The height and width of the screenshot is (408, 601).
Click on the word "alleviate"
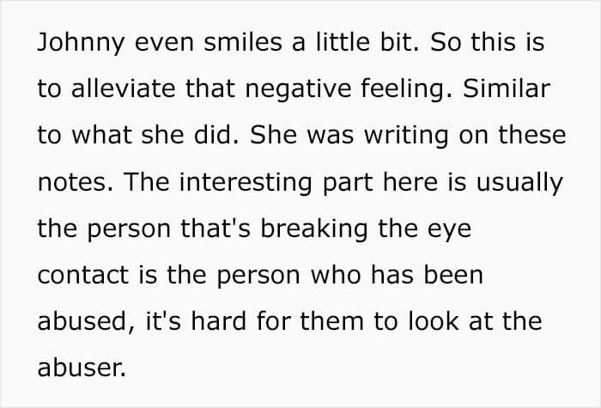click(123, 88)
